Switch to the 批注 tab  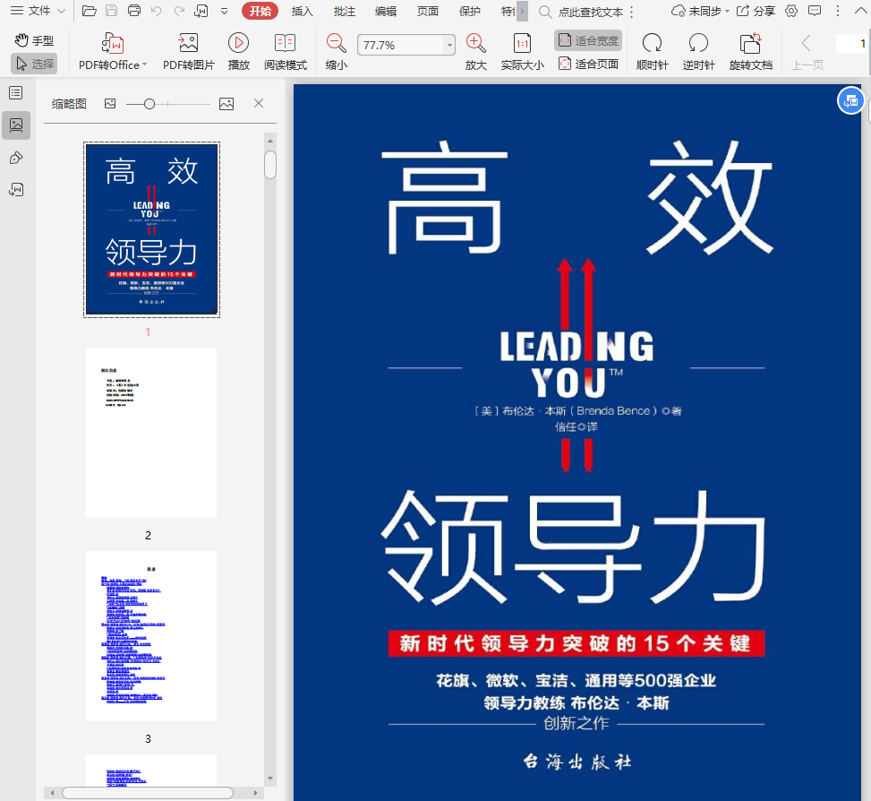click(344, 11)
